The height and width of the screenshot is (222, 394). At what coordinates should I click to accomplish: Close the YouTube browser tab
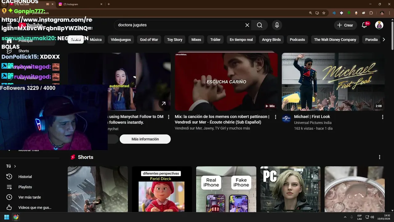pos(53,4)
